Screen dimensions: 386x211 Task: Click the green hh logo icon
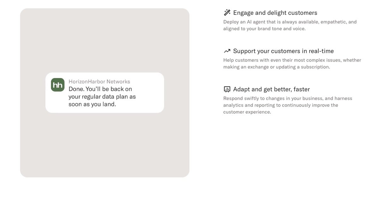click(x=58, y=85)
